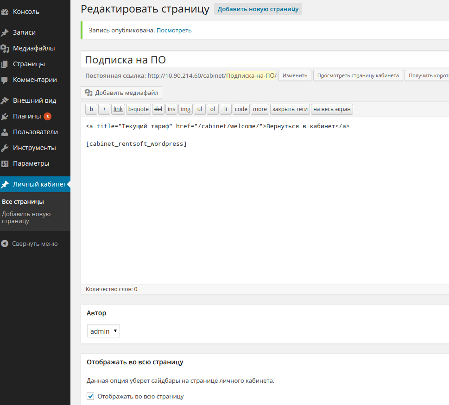Toggle bold with the b button

coord(91,109)
